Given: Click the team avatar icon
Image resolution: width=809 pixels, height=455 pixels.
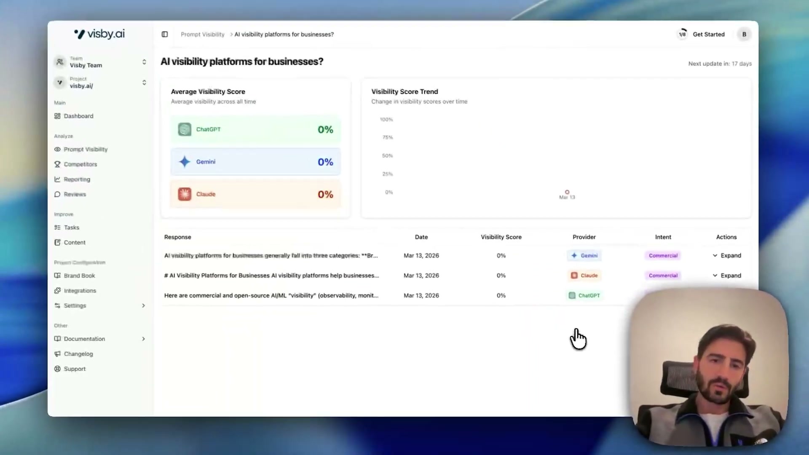Looking at the screenshot, I should 60,62.
